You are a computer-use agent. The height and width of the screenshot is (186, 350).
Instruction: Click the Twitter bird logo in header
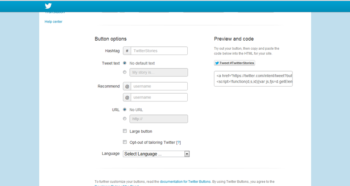click(48, 6)
